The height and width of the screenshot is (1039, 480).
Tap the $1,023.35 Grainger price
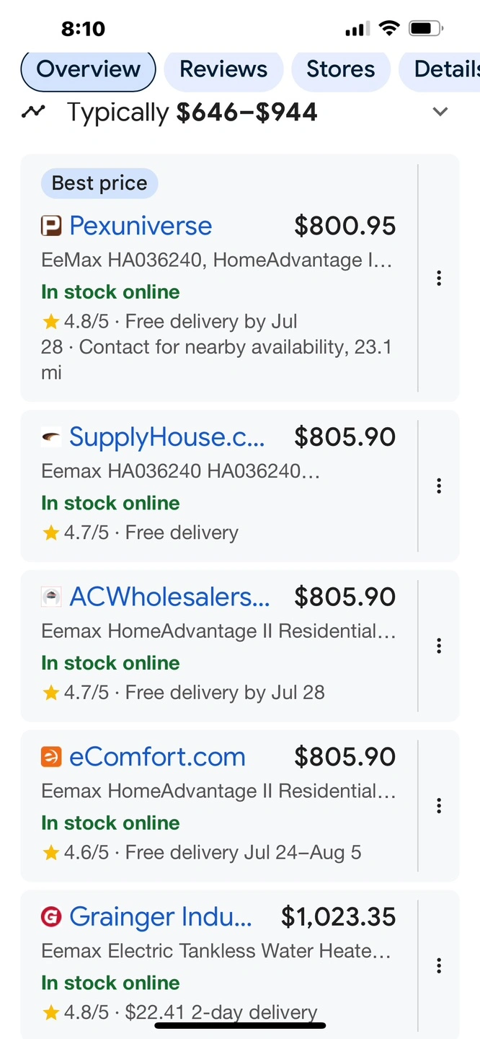point(338,917)
